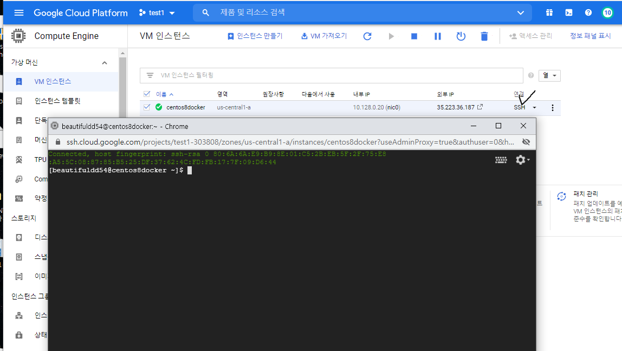Click 인스턴스 만들기 create instance button
Screen dimensions: 622x351
pos(255,36)
